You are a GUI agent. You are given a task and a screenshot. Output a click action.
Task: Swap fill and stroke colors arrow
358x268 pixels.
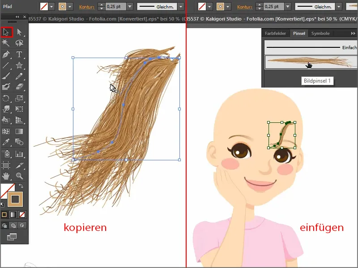coord(21,186)
